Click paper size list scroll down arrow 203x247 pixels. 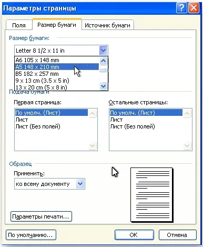click(x=103, y=86)
